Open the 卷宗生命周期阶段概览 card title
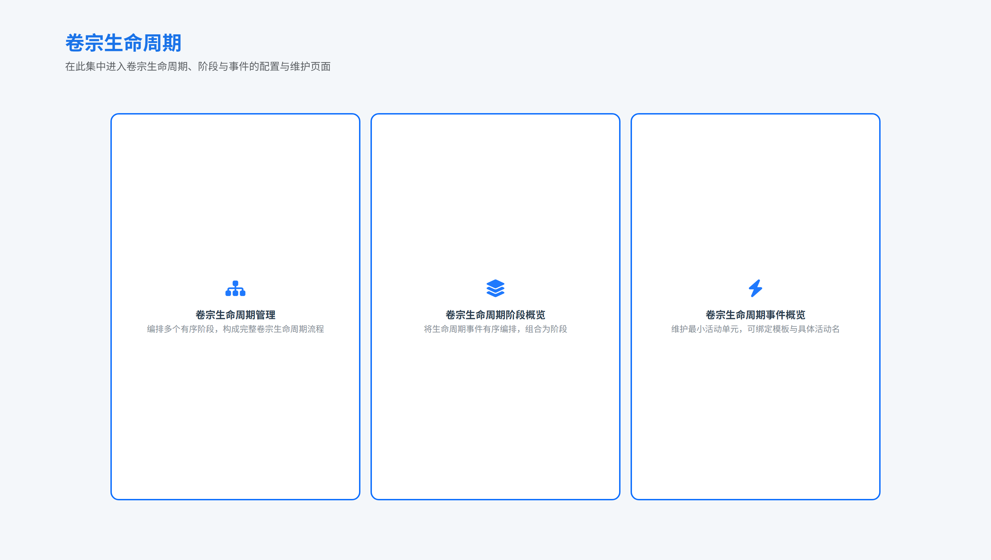The width and height of the screenshot is (991, 560). point(495,315)
